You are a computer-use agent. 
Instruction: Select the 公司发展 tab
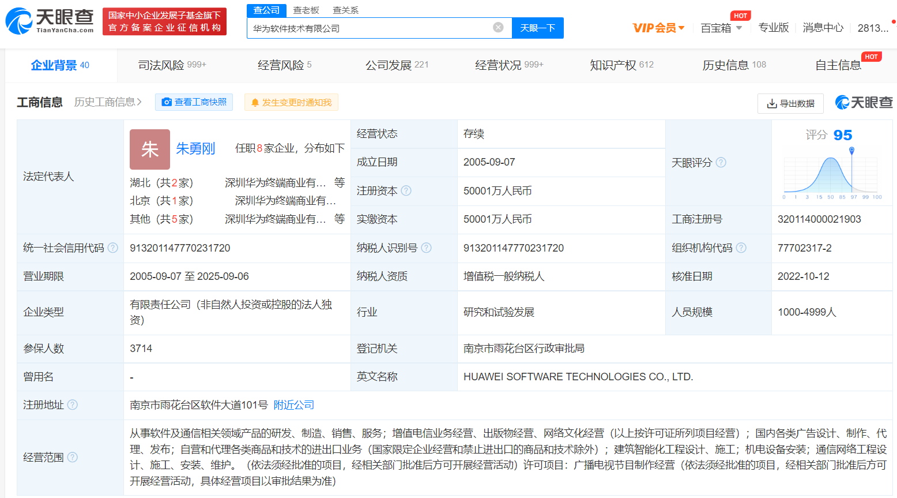click(397, 65)
